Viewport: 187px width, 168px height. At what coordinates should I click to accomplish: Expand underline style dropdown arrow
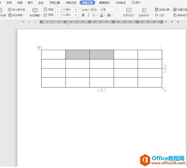pos(97,15)
